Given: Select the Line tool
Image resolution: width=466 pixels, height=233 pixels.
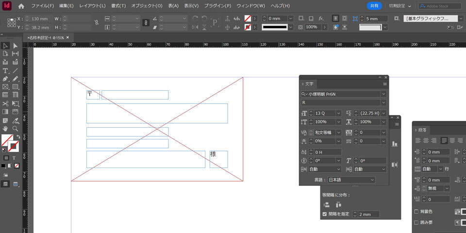Looking at the screenshot, I should [x=16, y=70].
